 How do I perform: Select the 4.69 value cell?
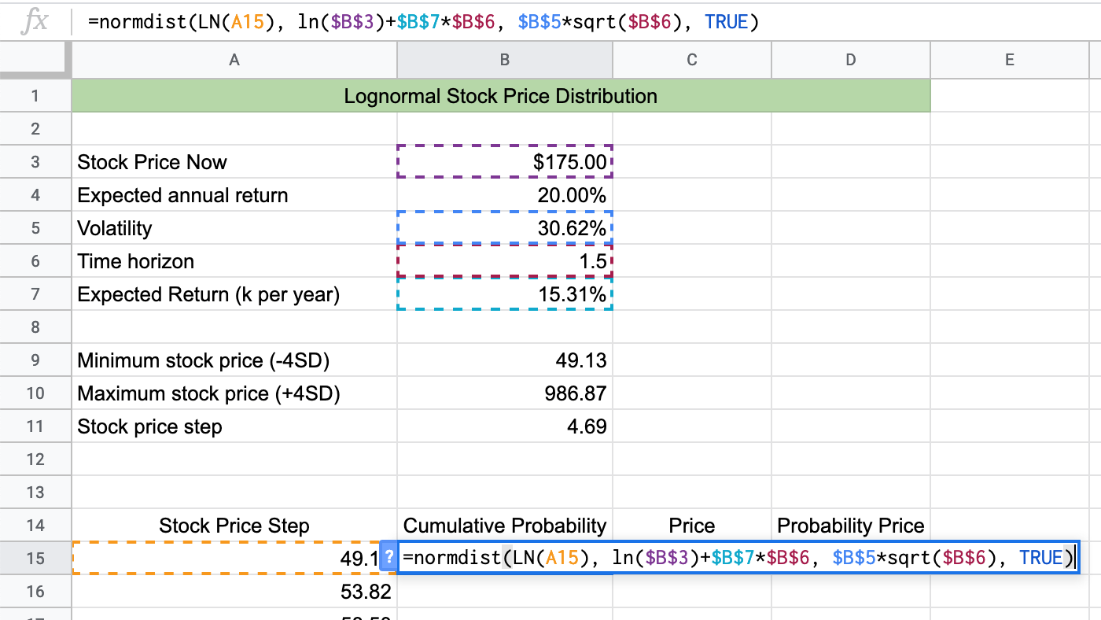click(x=505, y=426)
